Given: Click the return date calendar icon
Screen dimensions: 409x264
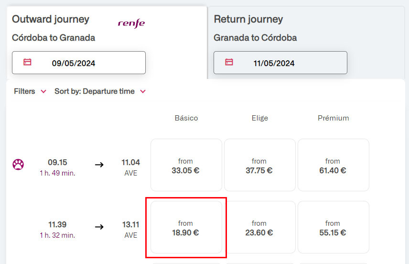Looking at the screenshot, I should pyautogui.click(x=229, y=62).
